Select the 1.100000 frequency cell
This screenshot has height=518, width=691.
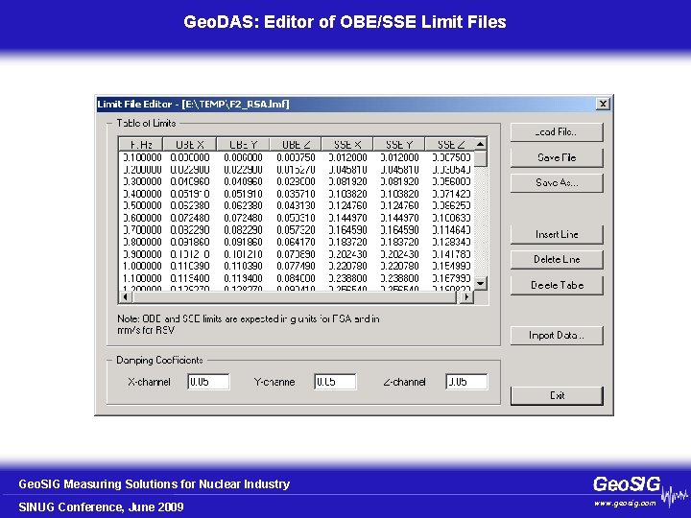click(142, 278)
